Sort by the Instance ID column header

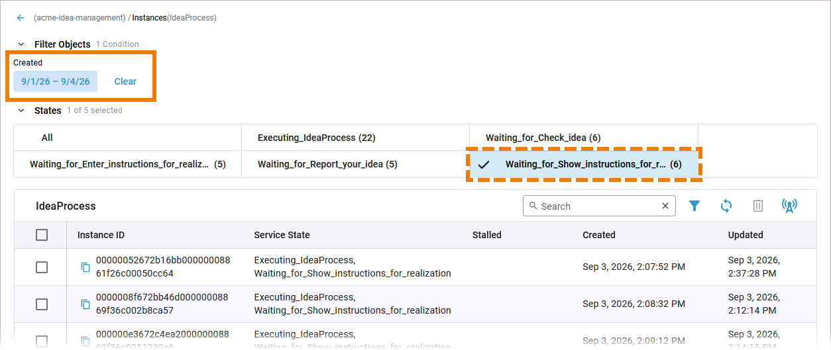(x=101, y=235)
